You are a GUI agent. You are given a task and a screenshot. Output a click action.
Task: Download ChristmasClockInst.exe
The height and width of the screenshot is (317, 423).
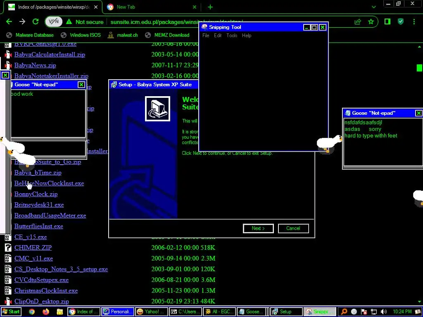click(46, 291)
